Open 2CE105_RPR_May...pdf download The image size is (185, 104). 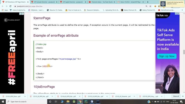[149, 96]
